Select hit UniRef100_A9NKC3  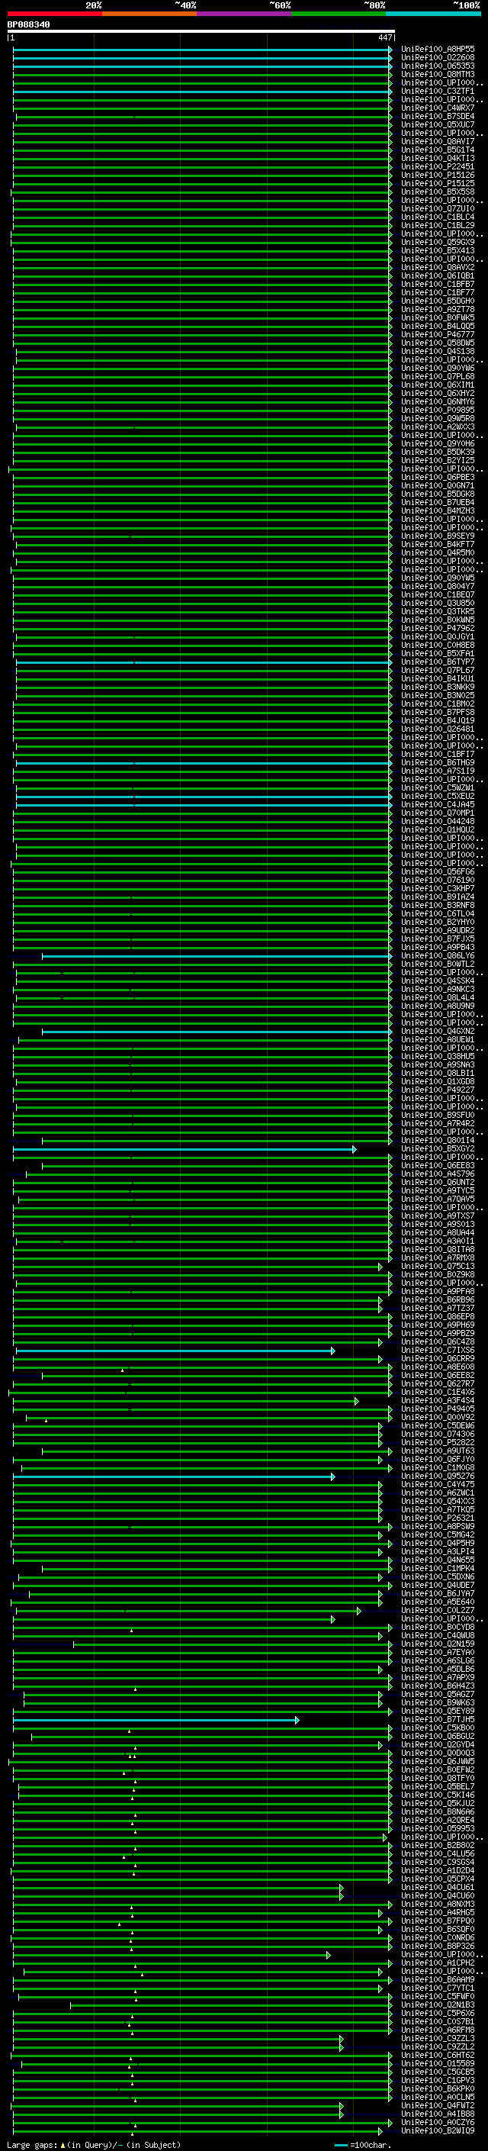(x=438, y=990)
